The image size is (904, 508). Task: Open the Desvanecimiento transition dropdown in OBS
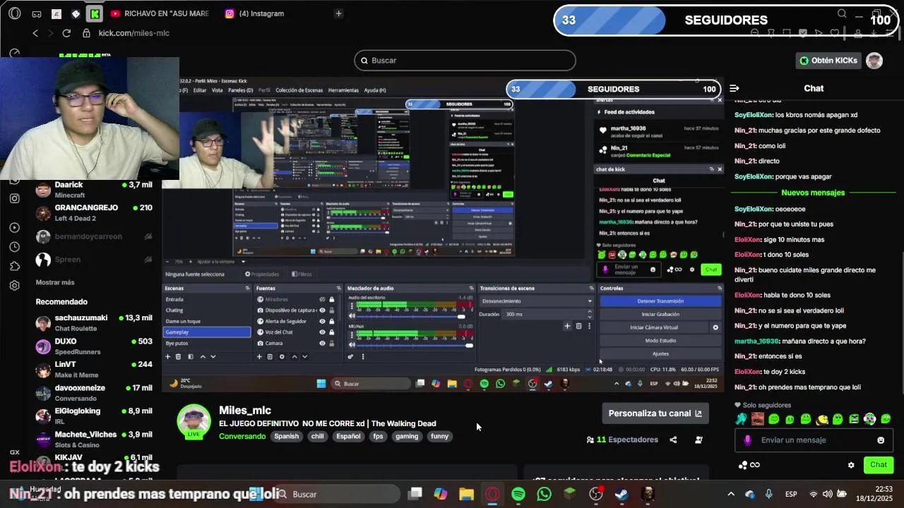click(x=536, y=301)
